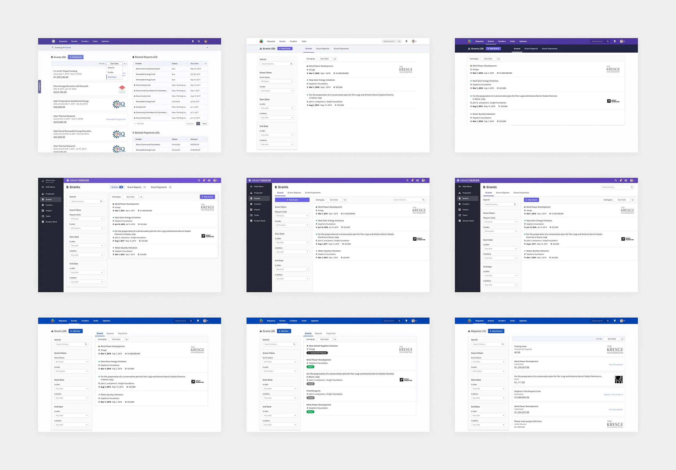This screenshot has width=676, height=470.
Task: Click Due Date column sort arrow in Related Reports
Action: pyautogui.click(x=205, y=64)
